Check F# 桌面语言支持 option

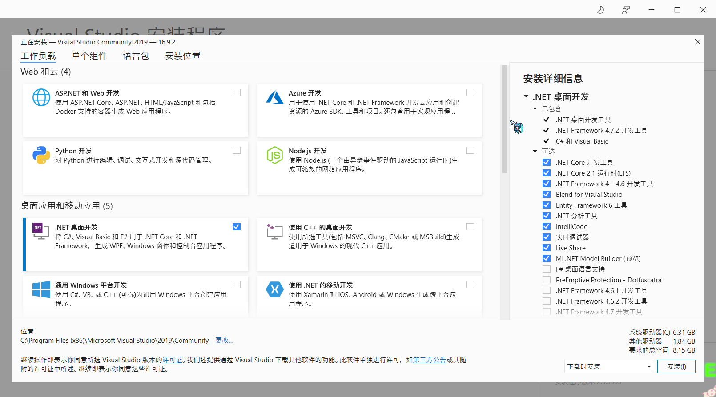click(547, 269)
